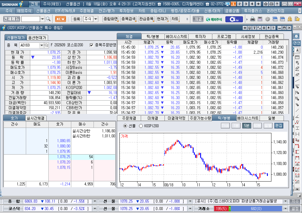
Task: Click the blue 682(0) exchange bar segment
Action: [256, 209]
